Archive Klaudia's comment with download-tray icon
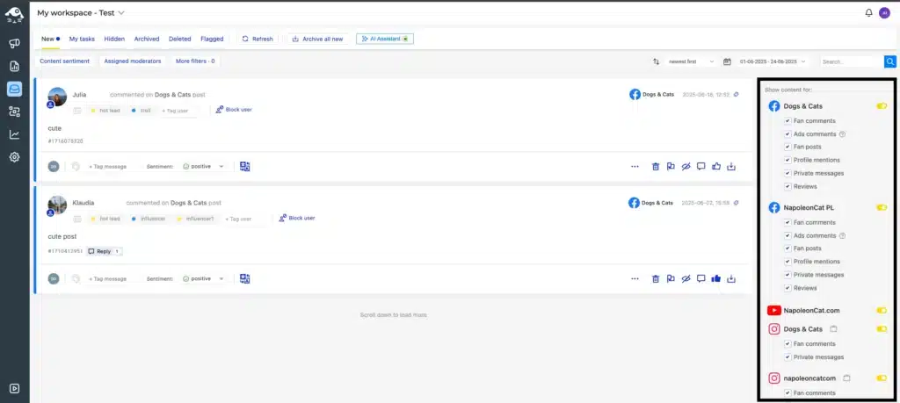 731,279
